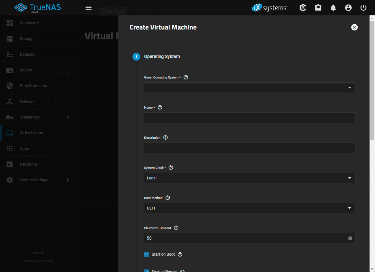The height and width of the screenshot is (272, 375).
Task: Open the Apps section in the sidebar
Action: 24,148
